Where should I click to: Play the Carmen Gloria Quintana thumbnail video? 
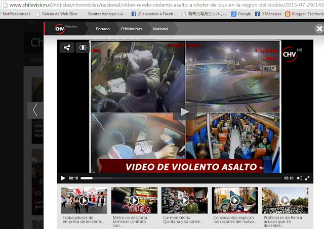(184, 200)
